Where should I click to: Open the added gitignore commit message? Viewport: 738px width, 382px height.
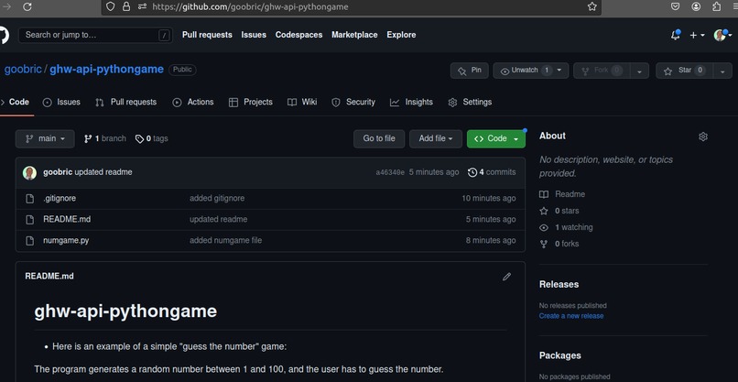[217, 198]
